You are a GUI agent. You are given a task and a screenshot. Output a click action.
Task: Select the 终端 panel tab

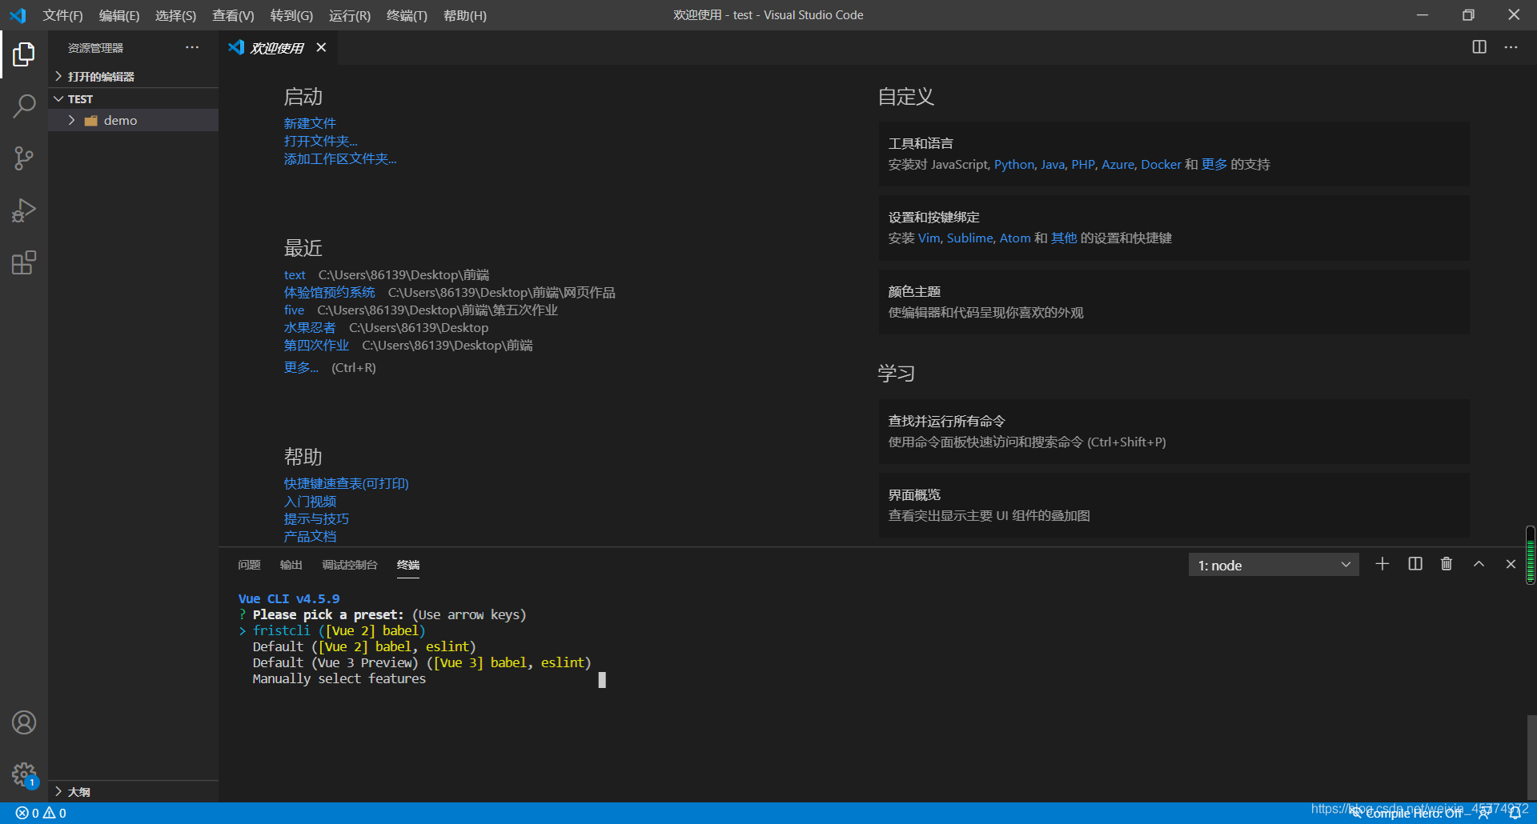[408, 565]
